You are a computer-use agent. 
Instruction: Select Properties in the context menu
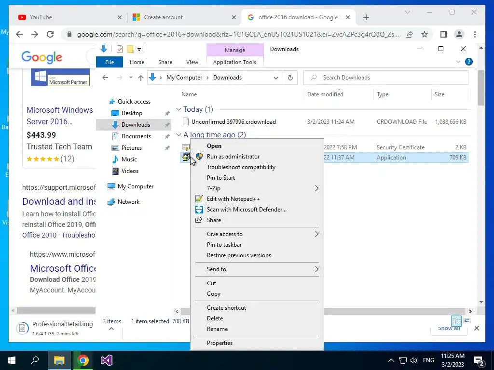[220, 343]
